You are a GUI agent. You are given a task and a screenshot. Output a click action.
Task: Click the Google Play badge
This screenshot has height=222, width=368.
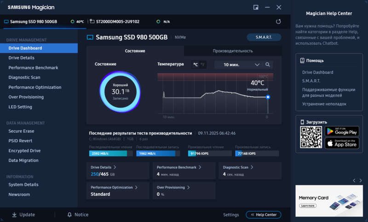[x=342, y=131]
